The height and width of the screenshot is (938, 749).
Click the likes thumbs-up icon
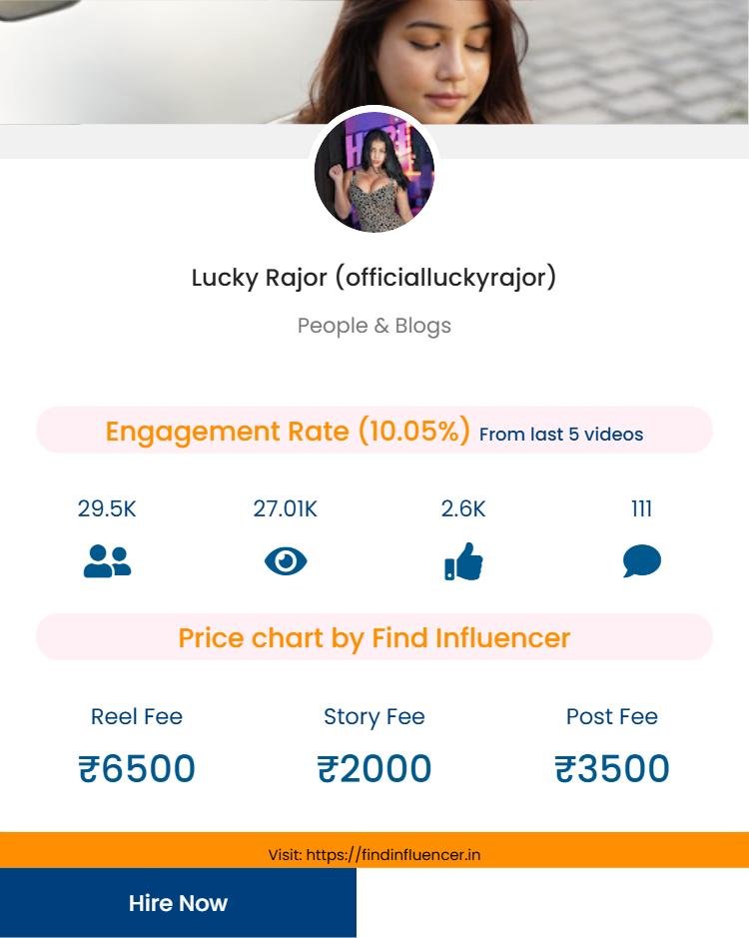coord(463,561)
